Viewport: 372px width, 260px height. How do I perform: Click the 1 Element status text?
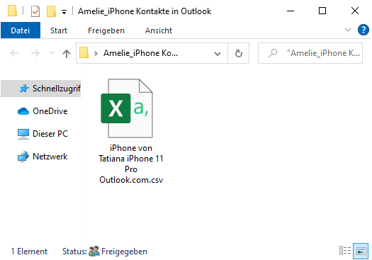29,251
